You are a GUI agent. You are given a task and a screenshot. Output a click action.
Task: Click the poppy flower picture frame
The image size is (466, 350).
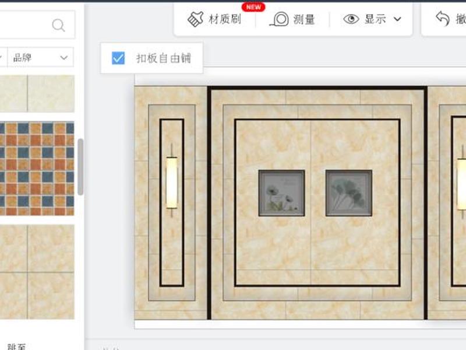point(281,193)
